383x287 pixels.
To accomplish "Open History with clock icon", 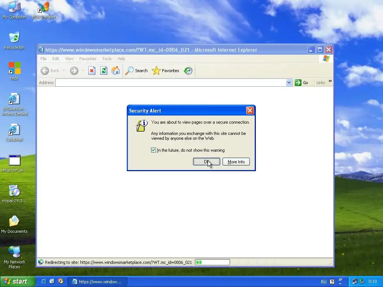I will [188, 71].
